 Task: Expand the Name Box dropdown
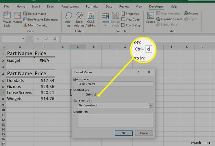pyautogui.click(x=23, y=39)
